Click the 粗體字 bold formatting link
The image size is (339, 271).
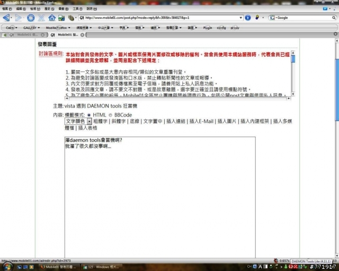(100, 121)
